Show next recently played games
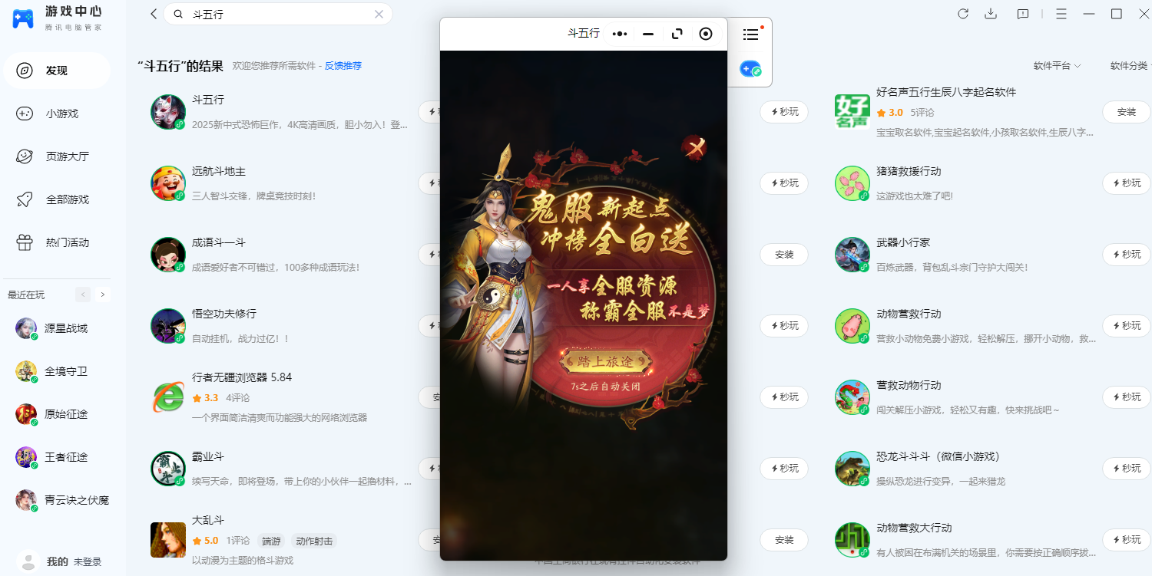Screen dimensions: 1152x576 [103, 295]
